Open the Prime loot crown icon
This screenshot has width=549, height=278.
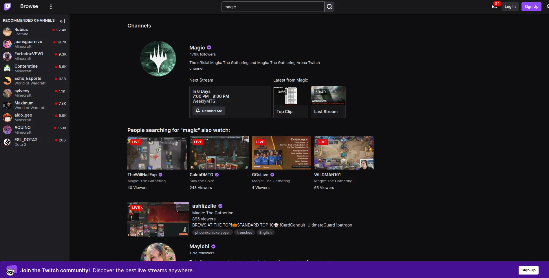pyautogui.click(x=495, y=6)
